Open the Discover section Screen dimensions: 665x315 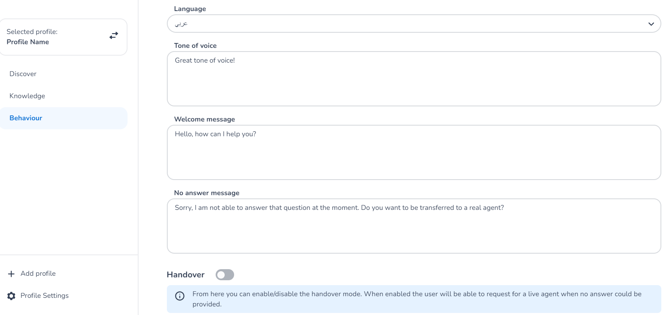click(x=23, y=74)
